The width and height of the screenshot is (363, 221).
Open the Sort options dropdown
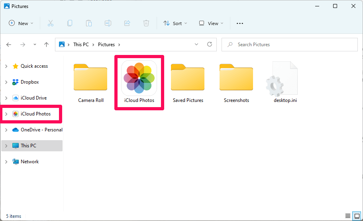tap(175, 23)
